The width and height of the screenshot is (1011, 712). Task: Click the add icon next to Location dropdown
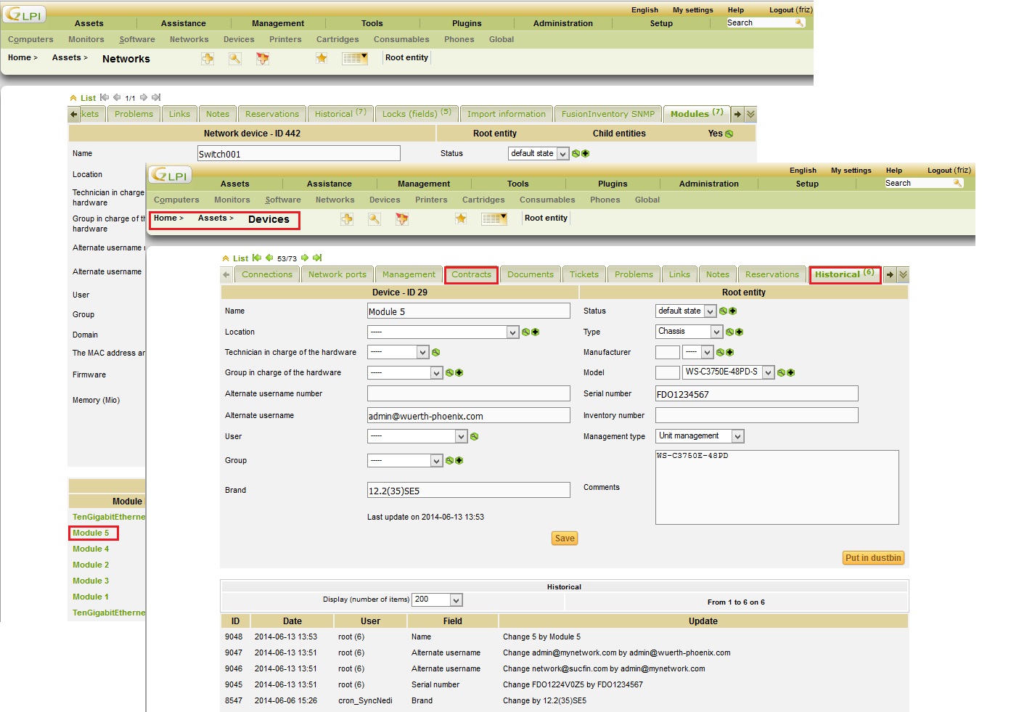(x=536, y=332)
